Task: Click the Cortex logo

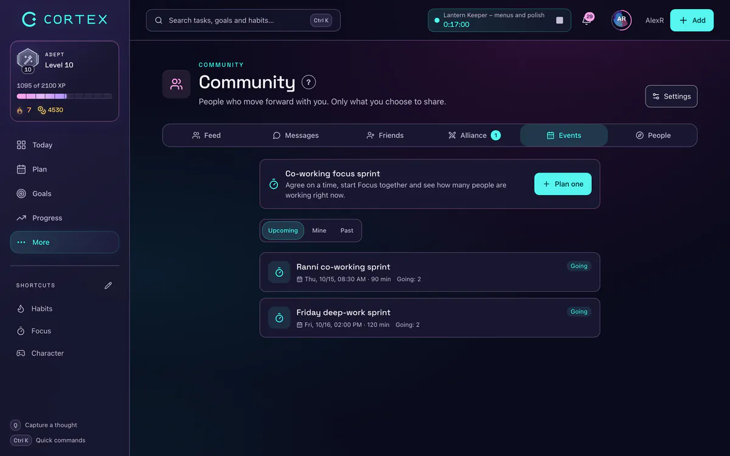Action: (x=64, y=19)
